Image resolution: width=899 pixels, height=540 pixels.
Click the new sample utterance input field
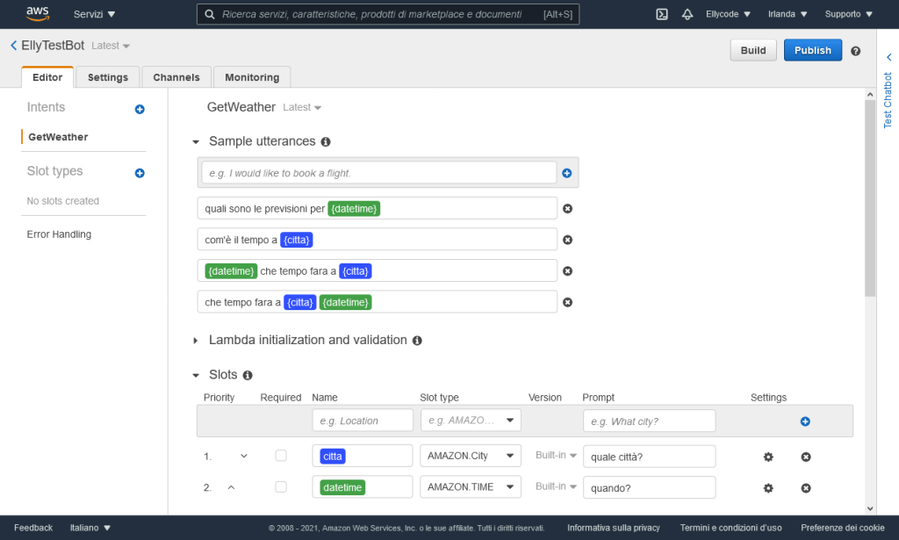[379, 173]
